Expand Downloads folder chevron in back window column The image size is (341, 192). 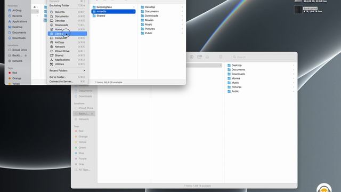[x=294, y=74]
